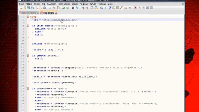Click the green Undo arrow
Viewport: 199px width, 112px height.
click(x=63, y=8)
